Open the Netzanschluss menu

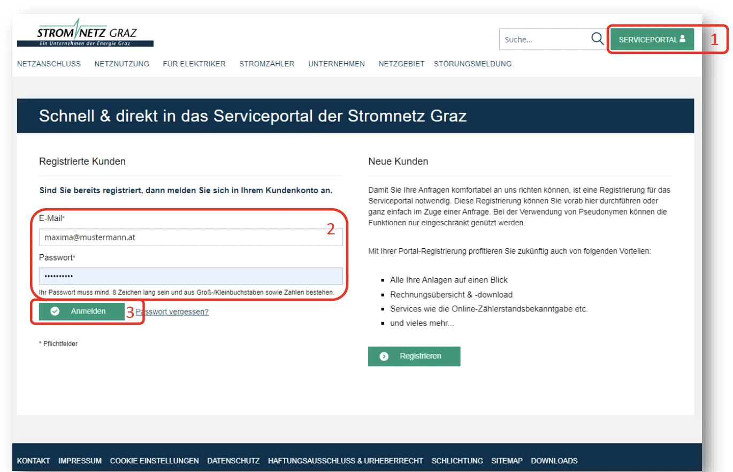(49, 64)
